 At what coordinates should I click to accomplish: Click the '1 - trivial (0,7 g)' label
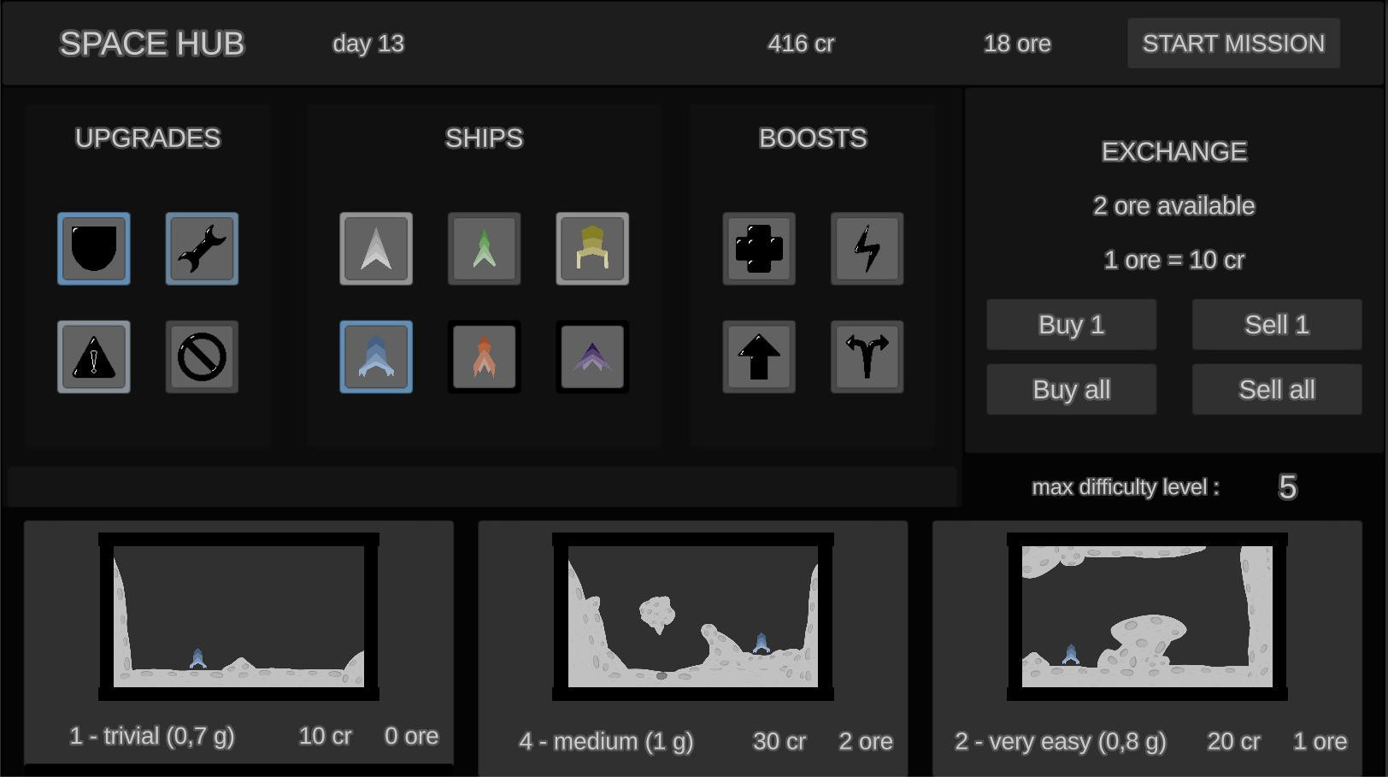152,737
